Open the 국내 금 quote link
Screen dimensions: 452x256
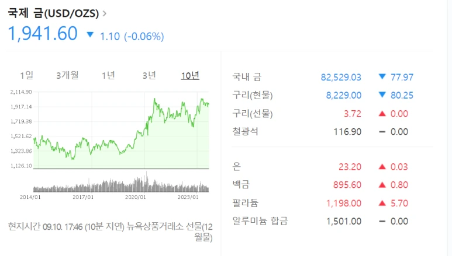(x=247, y=77)
